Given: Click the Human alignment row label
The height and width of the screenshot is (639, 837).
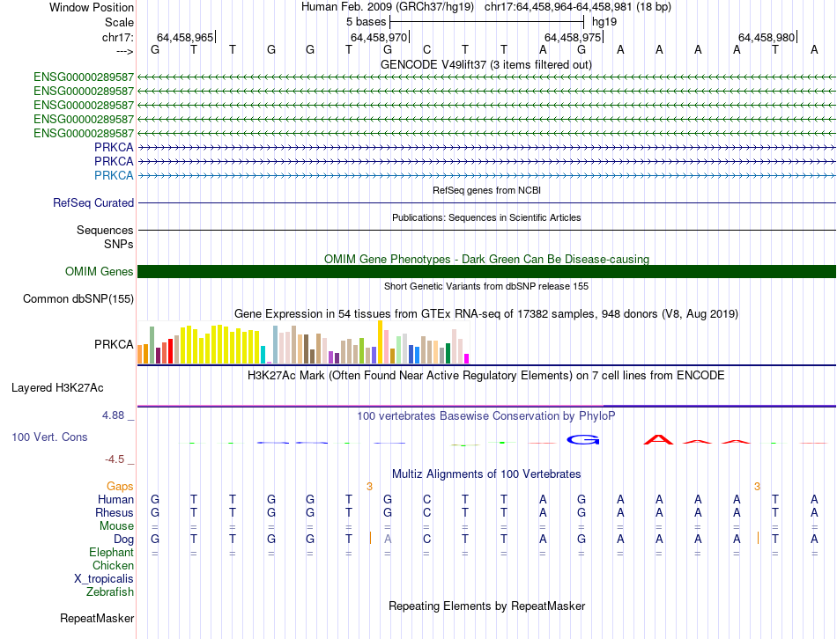Looking at the screenshot, I should (115, 499).
